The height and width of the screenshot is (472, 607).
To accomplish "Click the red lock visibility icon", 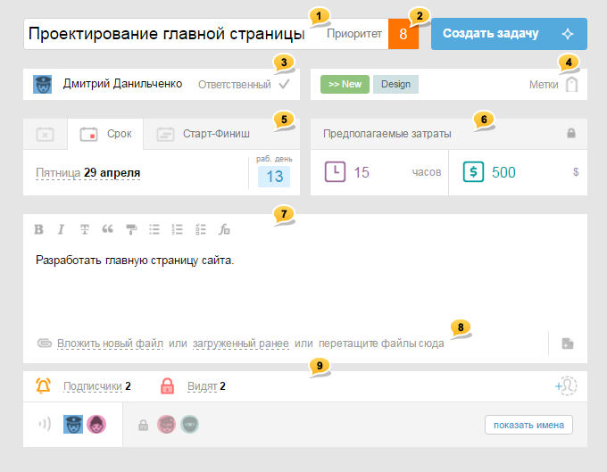I will (167, 385).
